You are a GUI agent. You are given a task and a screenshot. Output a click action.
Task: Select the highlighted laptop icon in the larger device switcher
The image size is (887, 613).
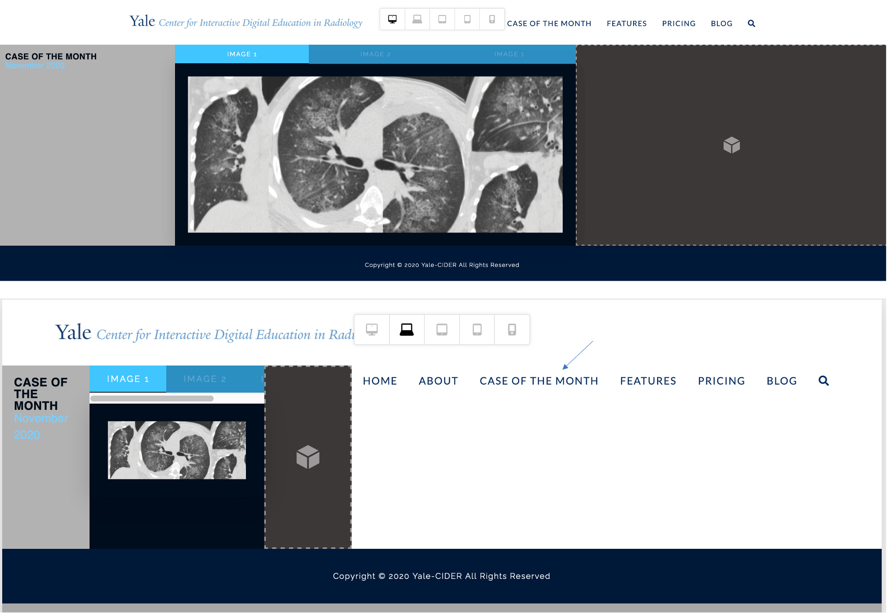[407, 330]
